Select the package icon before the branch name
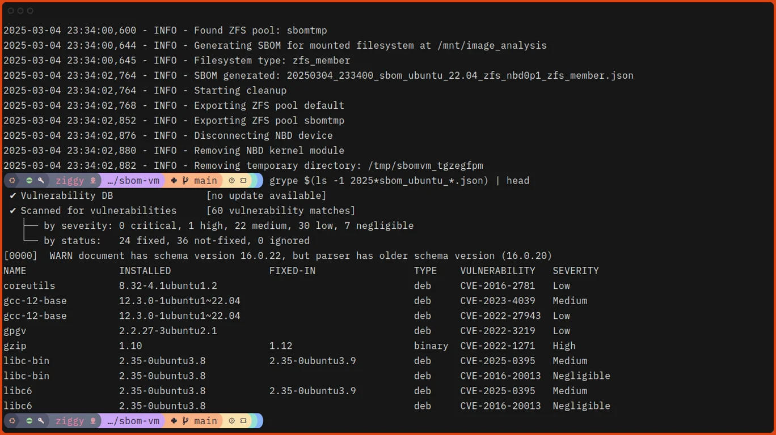Image resolution: width=776 pixels, height=435 pixels. tap(174, 181)
